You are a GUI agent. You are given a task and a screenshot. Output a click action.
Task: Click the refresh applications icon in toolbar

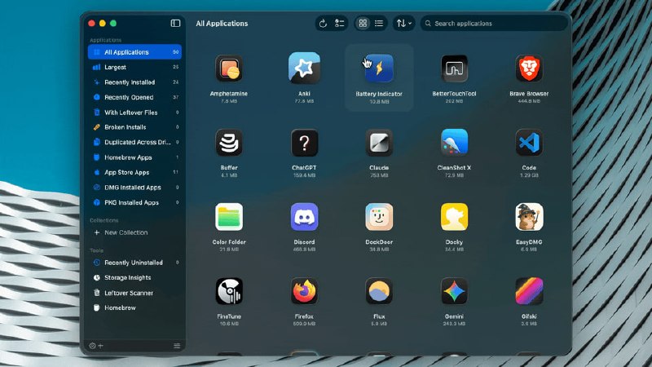[x=323, y=24]
